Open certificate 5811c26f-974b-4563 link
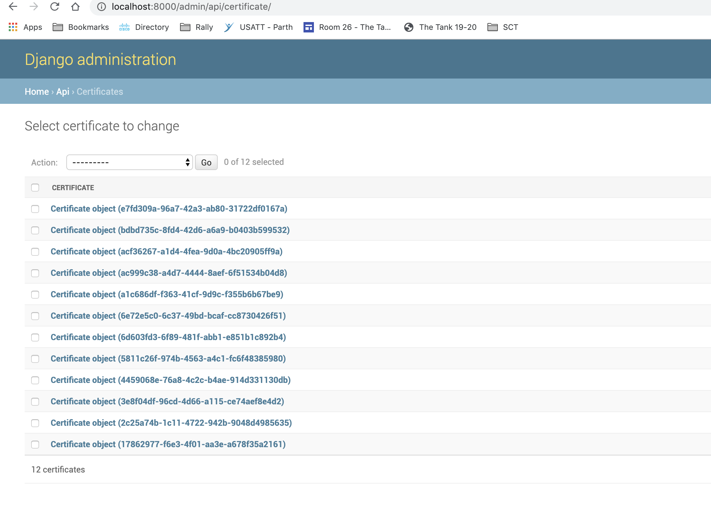Viewport: 711px width, 527px height. click(168, 359)
